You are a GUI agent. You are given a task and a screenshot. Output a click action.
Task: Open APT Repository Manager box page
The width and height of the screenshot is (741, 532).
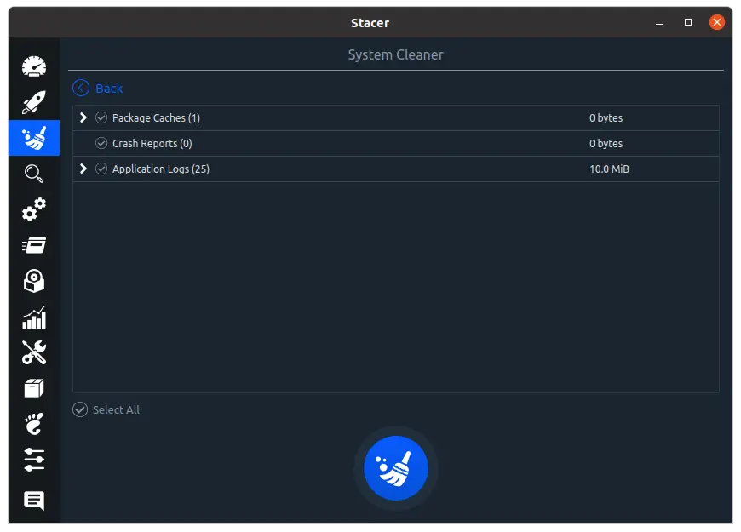(34, 388)
